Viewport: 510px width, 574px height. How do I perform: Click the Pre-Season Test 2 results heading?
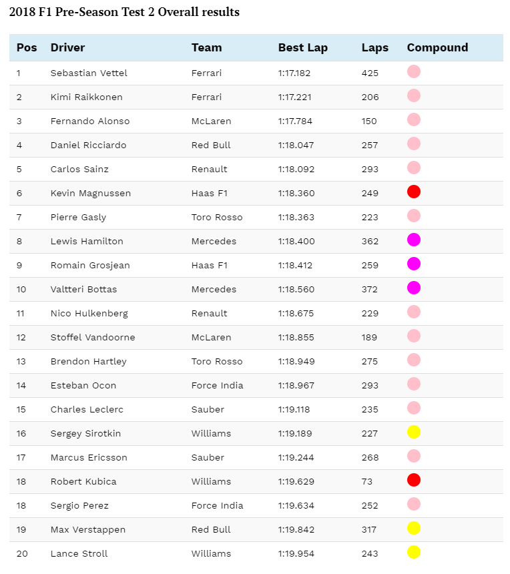point(124,12)
